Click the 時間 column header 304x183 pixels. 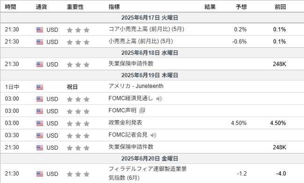10,7
